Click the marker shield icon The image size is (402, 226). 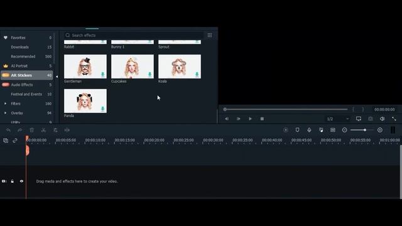(x=297, y=130)
